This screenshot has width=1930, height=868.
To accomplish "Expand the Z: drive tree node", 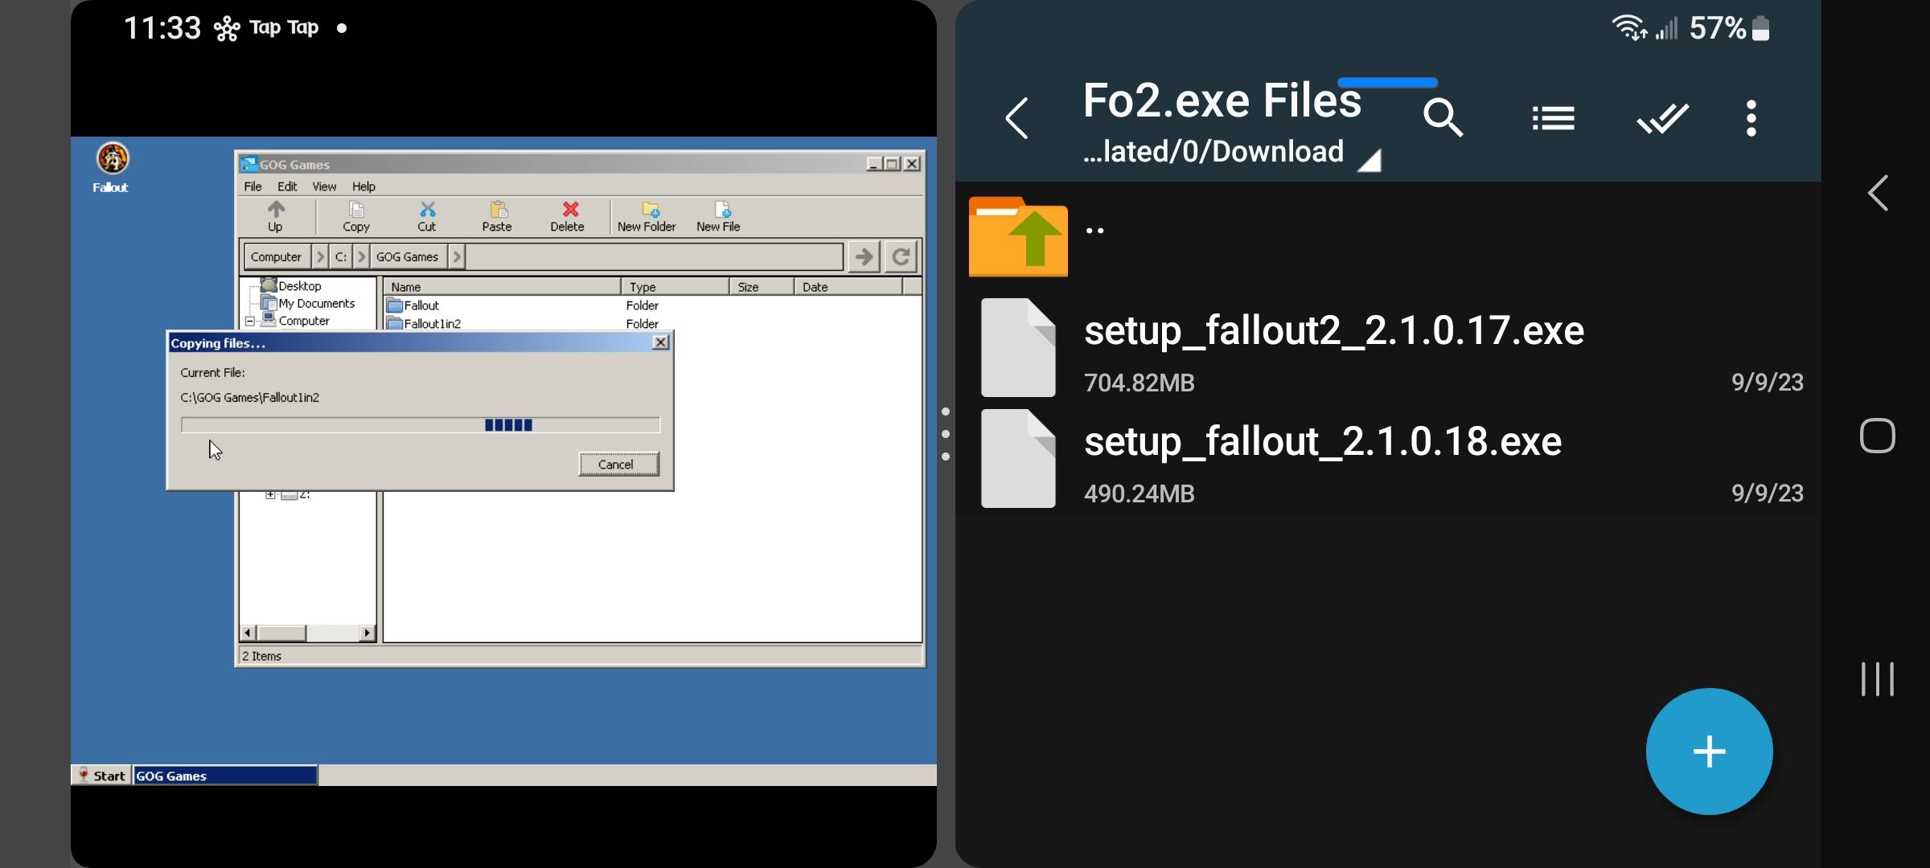I will point(271,494).
